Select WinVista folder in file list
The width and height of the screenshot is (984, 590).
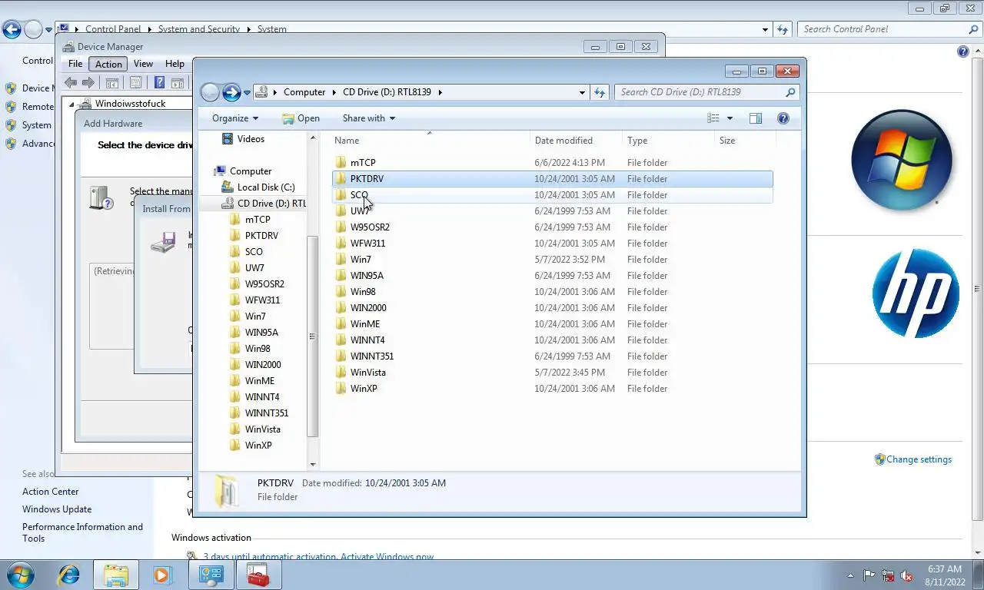pos(552,373)
